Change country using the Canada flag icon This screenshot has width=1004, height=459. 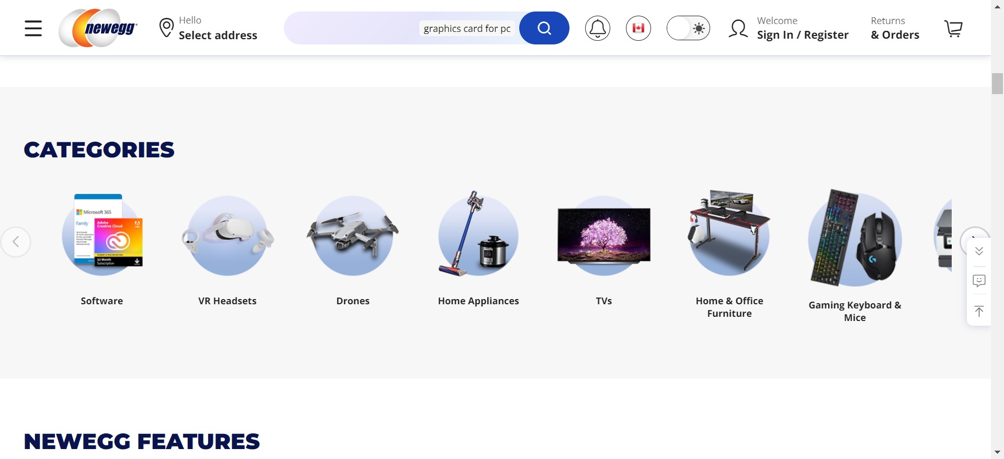[638, 28]
